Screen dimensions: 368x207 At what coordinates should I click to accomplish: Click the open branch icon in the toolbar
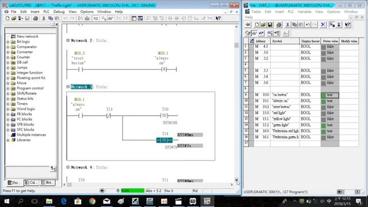pyautogui.click(x=197, y=18)
